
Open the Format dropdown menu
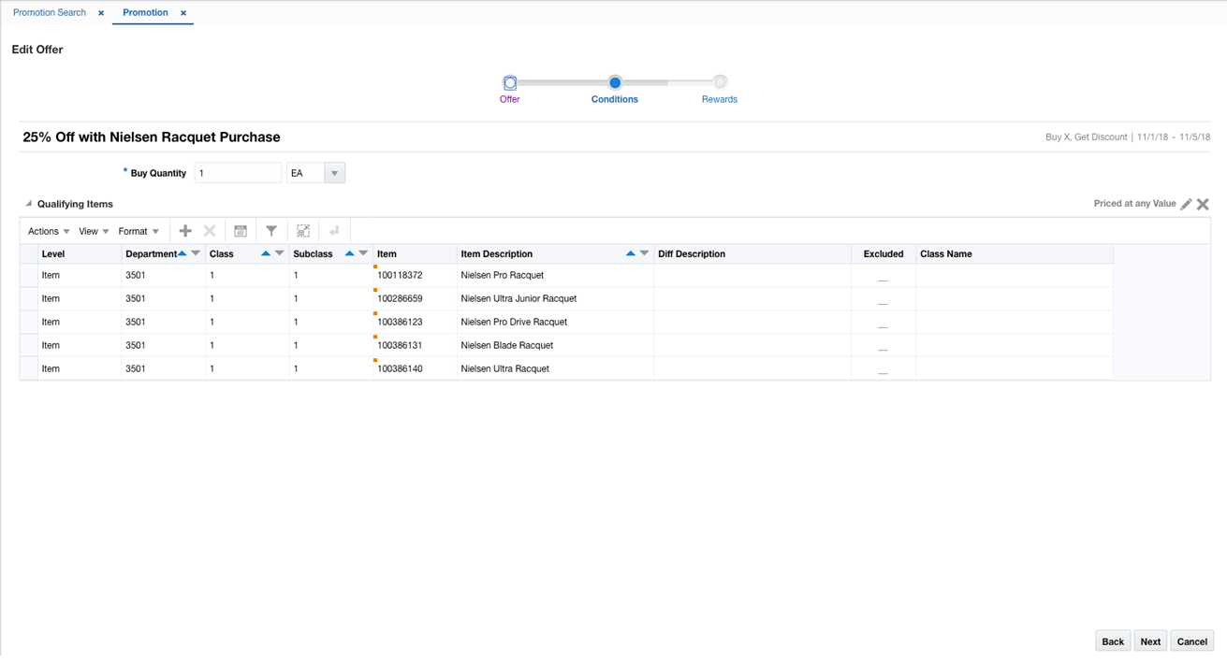139,231
